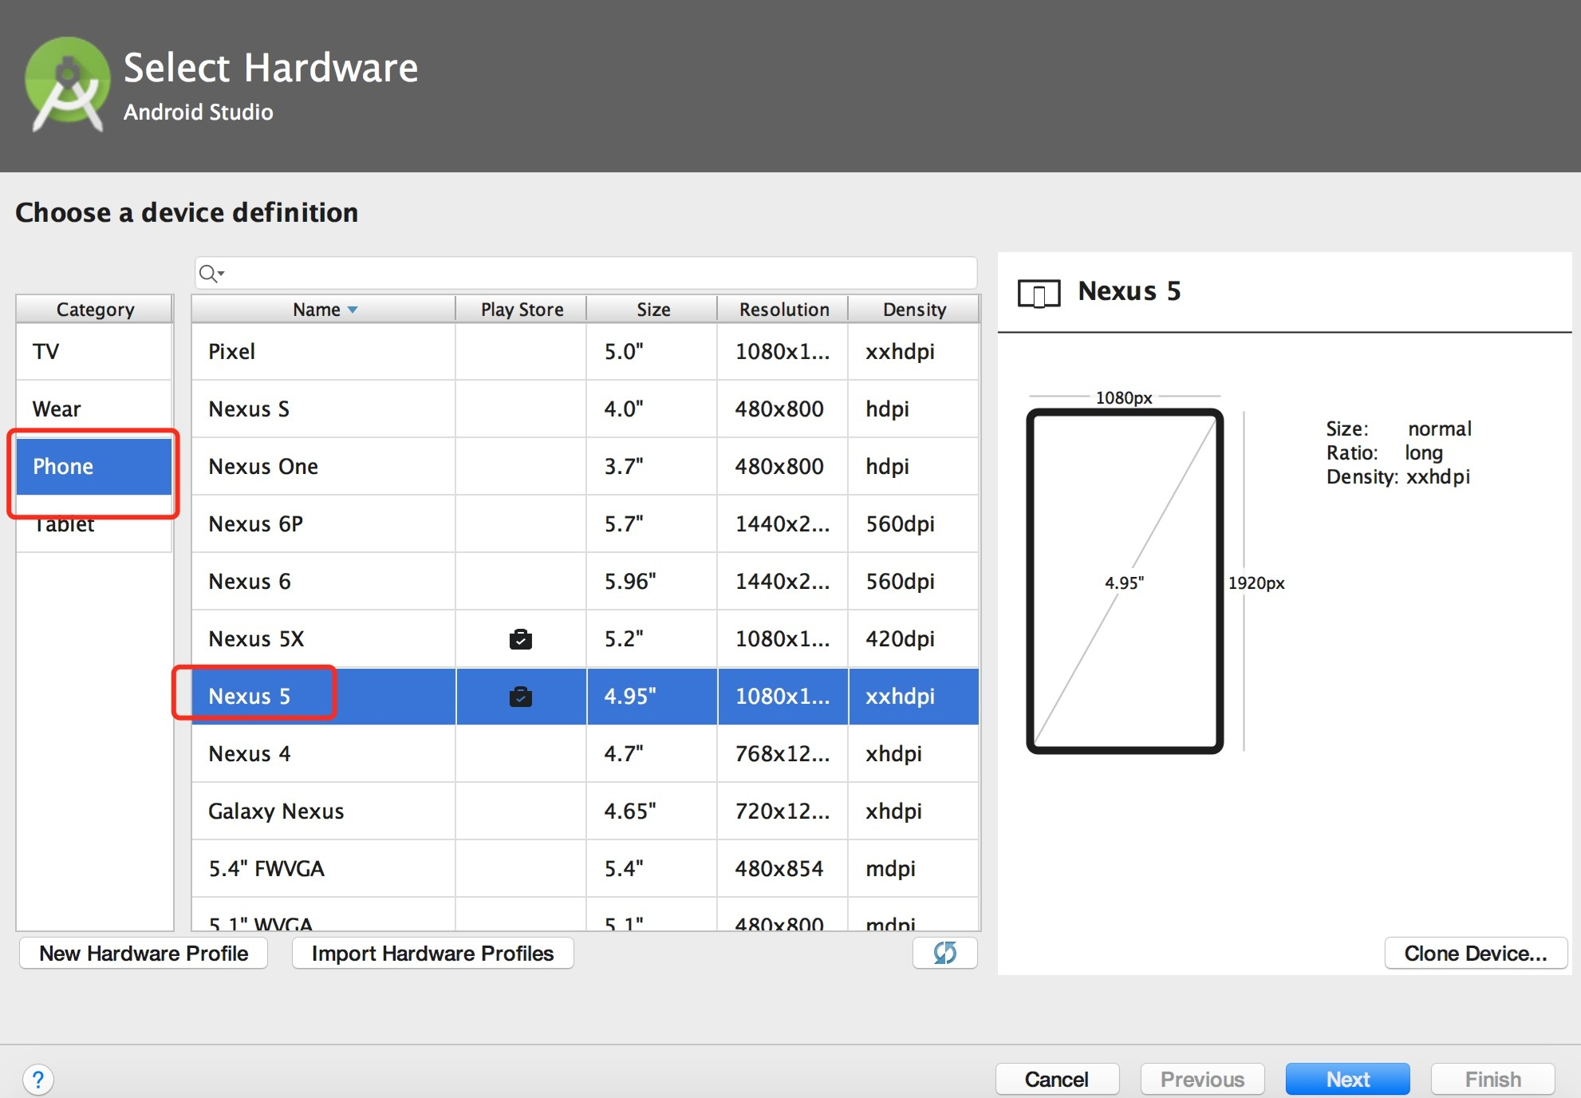Click into the device search field

(x=590, y=274)
